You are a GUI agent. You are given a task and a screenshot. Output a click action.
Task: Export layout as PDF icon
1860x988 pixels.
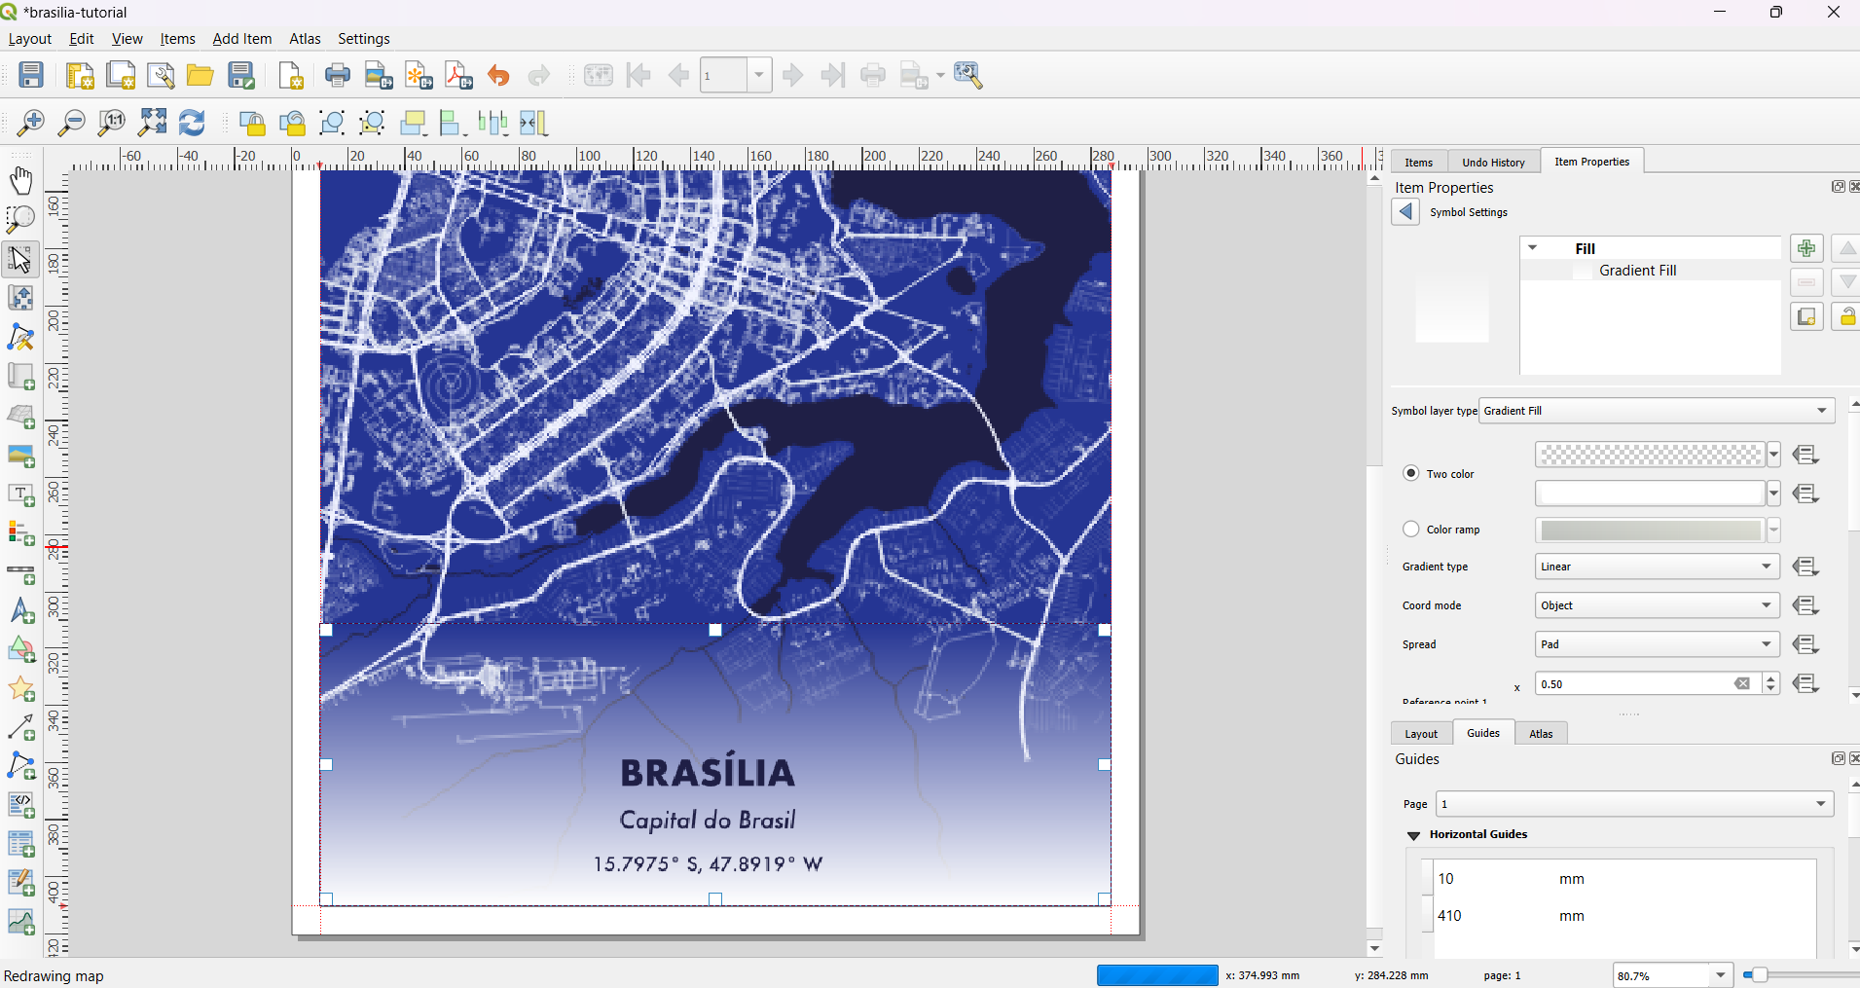click(458, 75)
